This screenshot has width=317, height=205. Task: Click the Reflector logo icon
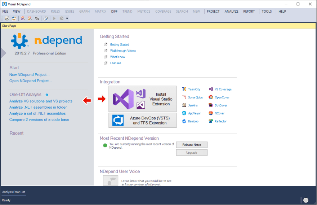click(x=211, y=121)
